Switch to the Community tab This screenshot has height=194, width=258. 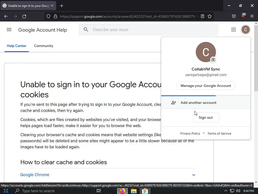(44, 46)
